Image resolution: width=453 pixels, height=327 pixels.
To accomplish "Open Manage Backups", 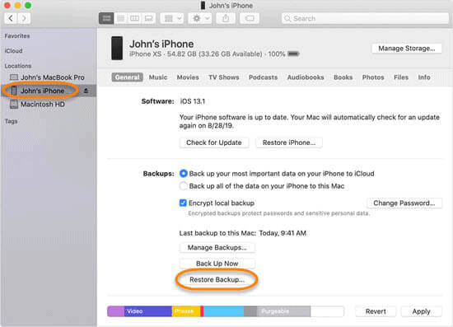I will coord(217,248).
